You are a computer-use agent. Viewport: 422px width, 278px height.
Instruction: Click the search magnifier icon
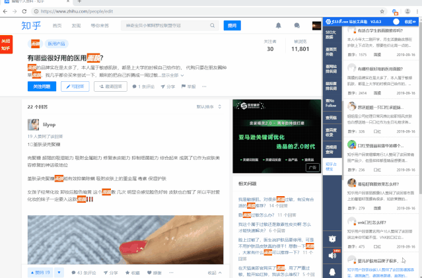(x=213, y=26)
